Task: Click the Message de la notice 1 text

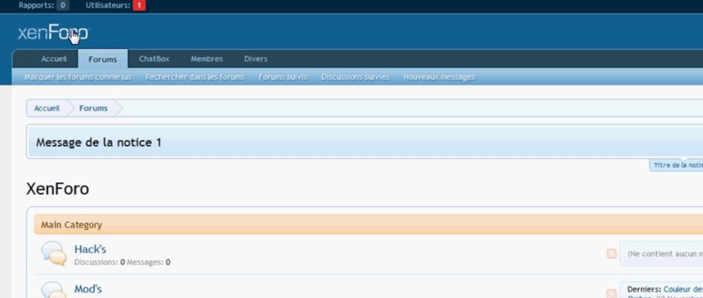Action: coord(99,142)
